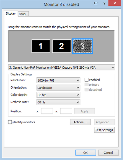Select the Display tab
Image resolution: width=123 pixels, height=160 pixels.
tap(11, 14)
